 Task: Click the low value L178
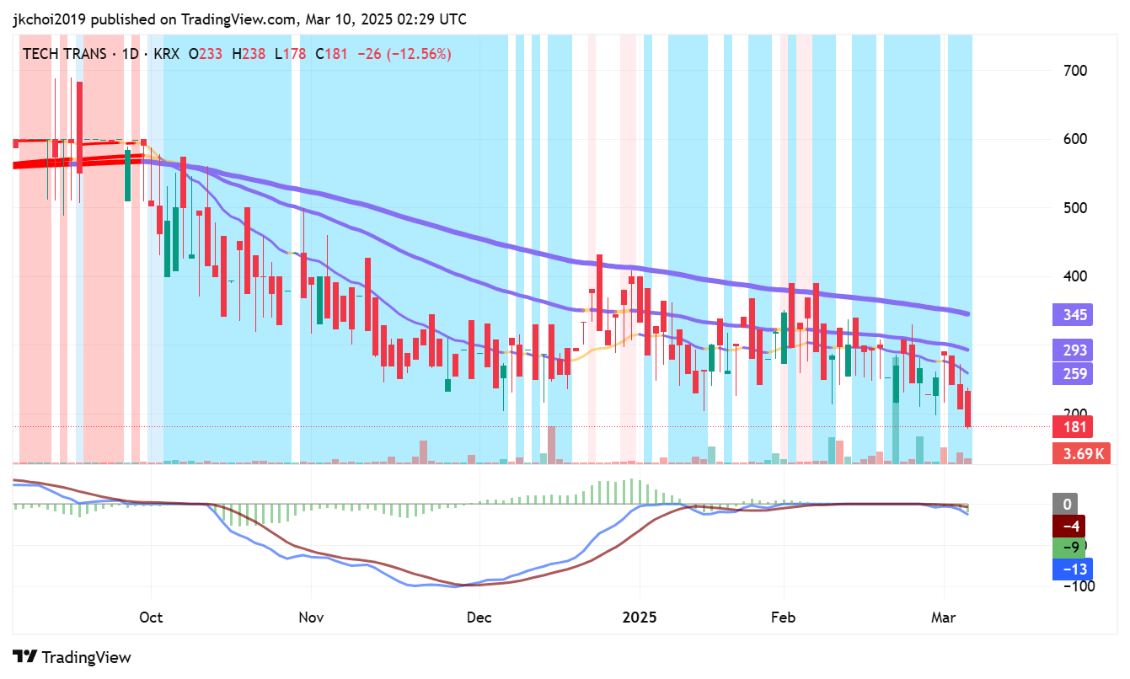[290, 54]
